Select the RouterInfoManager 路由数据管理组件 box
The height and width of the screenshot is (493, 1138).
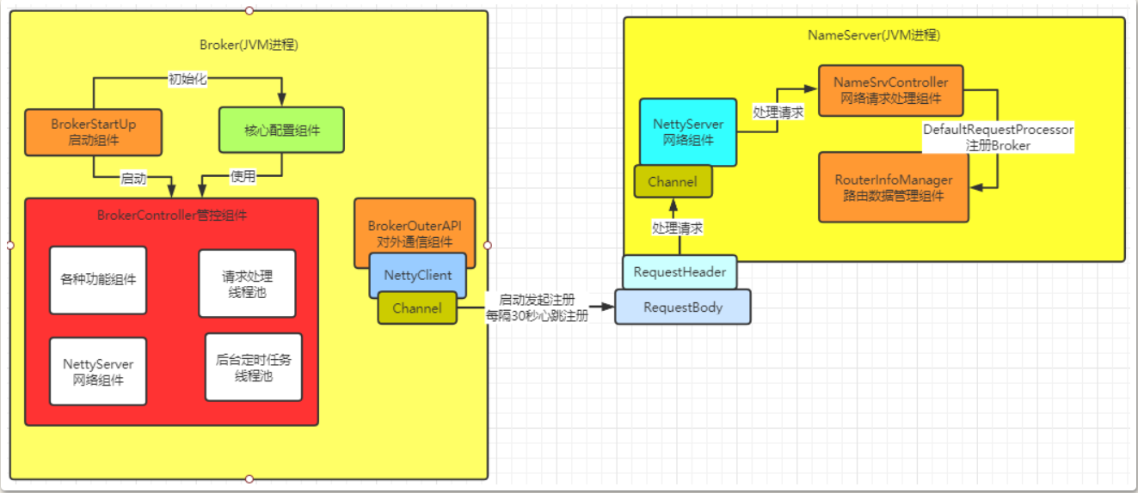pyautogui.click(x=894, y=187)
